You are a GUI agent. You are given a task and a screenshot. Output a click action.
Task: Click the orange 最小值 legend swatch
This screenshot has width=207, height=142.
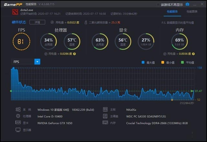tap(163, 62)
